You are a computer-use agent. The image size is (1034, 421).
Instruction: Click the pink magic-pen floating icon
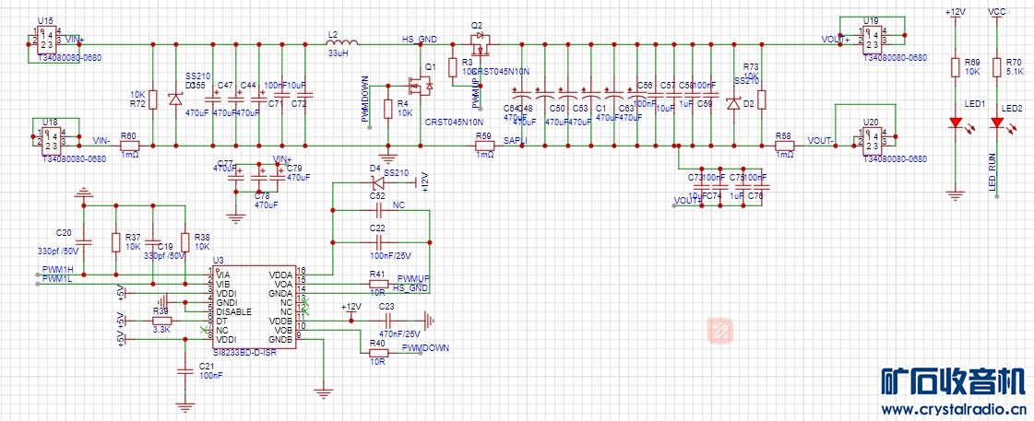pyautogui.click(x=720, y=330)
